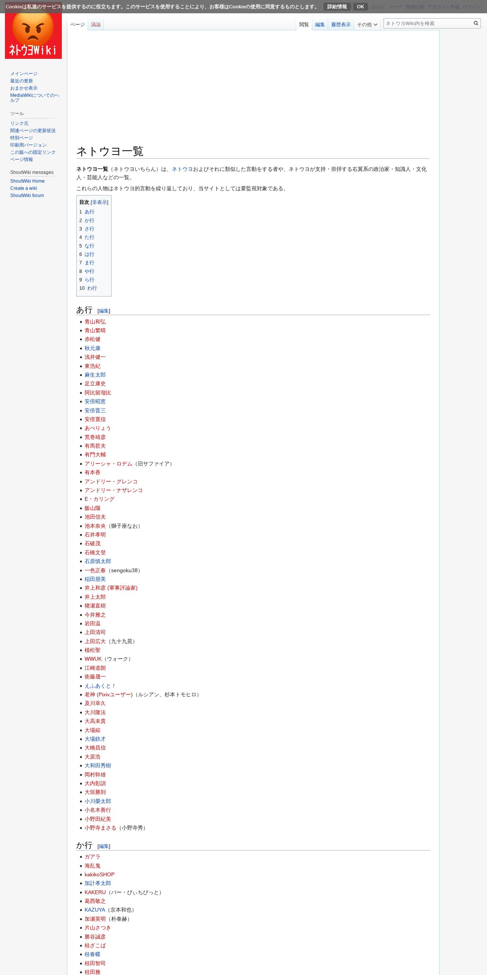Click おまかせ表示 sidebar link

click(24, 88)
